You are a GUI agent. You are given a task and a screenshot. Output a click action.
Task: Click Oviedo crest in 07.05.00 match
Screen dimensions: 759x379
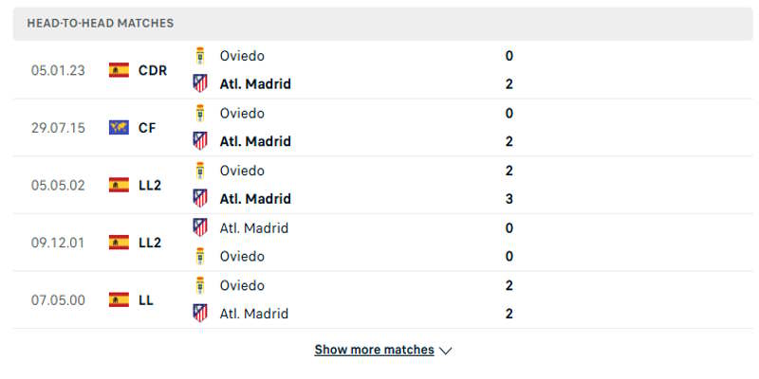click(x=200, y=285)
